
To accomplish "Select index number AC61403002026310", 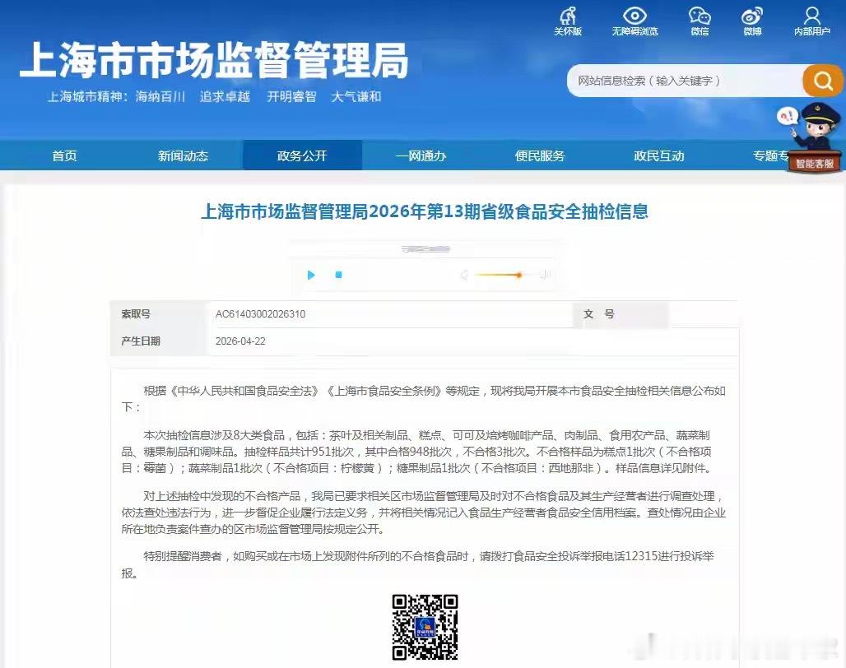I will point(260,313).
